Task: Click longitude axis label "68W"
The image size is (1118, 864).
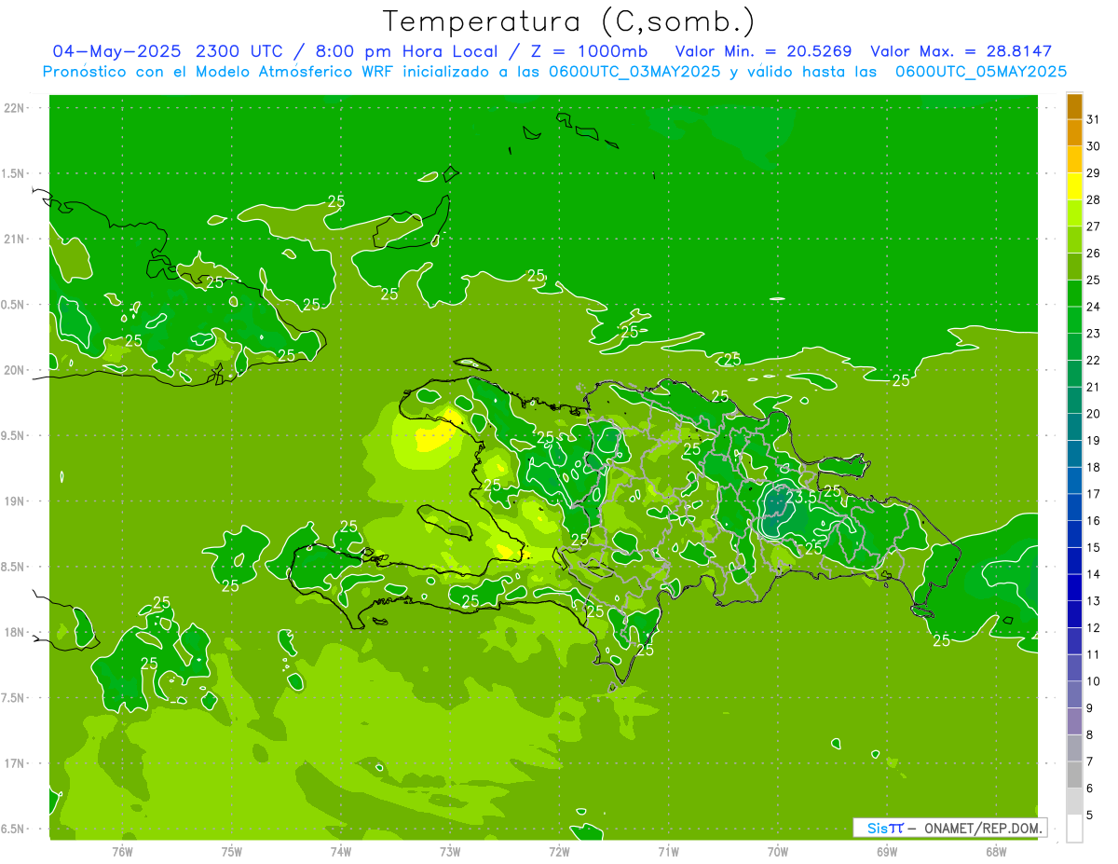Action: (995, 851)
